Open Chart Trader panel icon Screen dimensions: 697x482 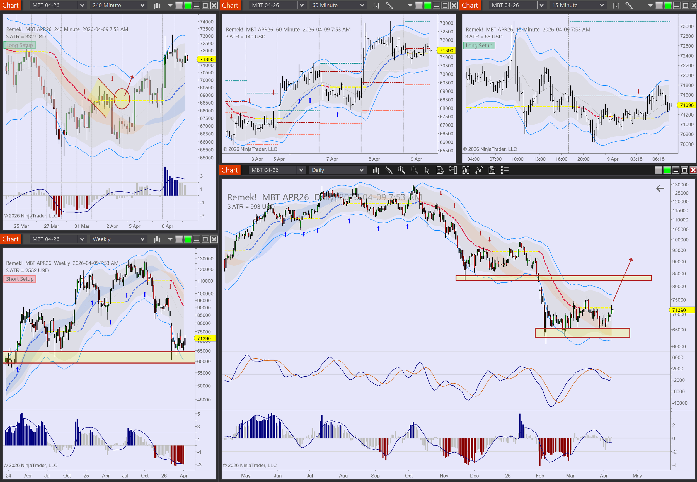point(453,170)
